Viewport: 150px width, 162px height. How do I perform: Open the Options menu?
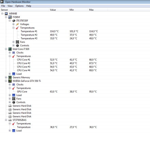click(19, 6)
